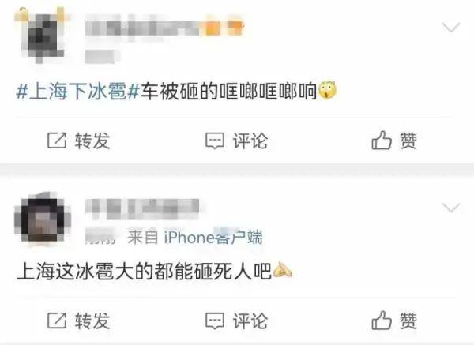The height and width of the screenshot is (345, 474).
Task: Like the second post with thumbs-up icon
Action: 382,321
